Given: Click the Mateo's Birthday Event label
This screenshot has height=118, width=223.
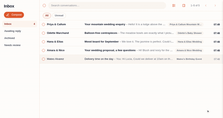Looking at the screenshot, I should [x=189, y=59].
